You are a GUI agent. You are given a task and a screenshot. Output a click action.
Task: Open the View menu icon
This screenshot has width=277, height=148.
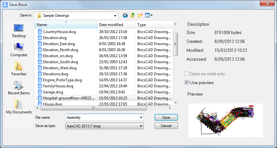(x=149, y=15)
